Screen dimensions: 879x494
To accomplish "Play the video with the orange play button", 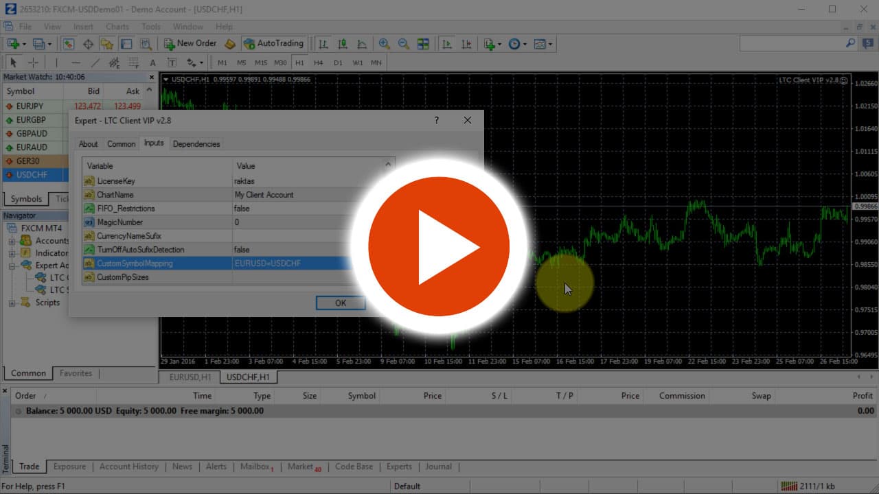I will [x=439, y=247].
